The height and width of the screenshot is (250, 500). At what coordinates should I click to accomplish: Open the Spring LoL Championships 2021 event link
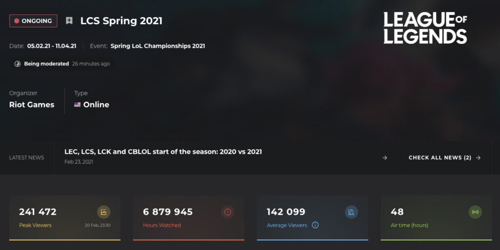(158, 46)
